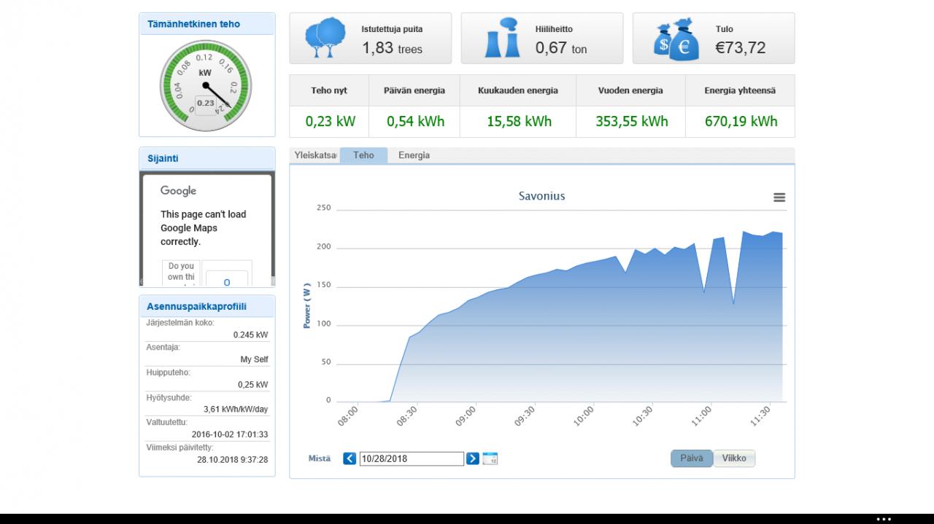Click the date field showing 10/28/2018

click(x=412, y=458)
